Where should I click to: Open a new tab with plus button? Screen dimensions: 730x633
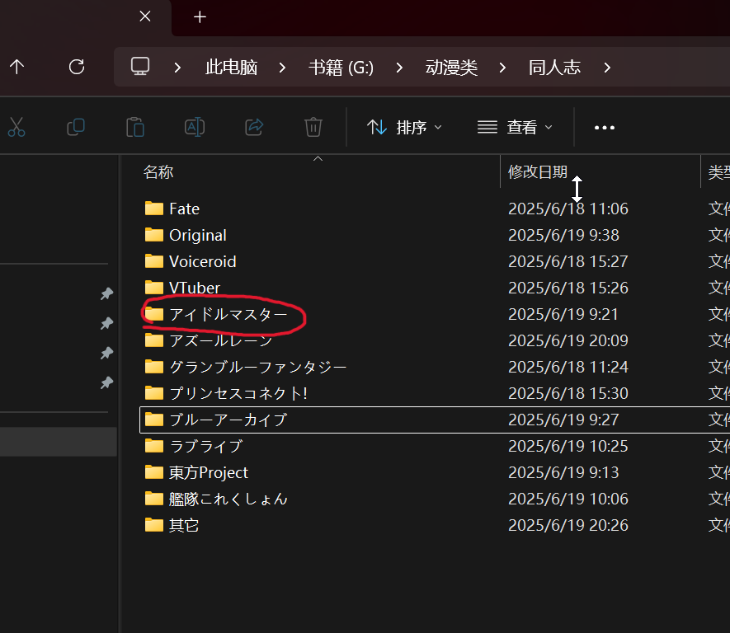pos(200,17)
